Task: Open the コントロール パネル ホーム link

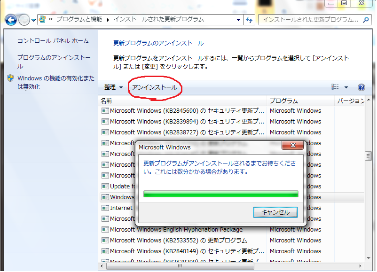Action: (53, 41)
